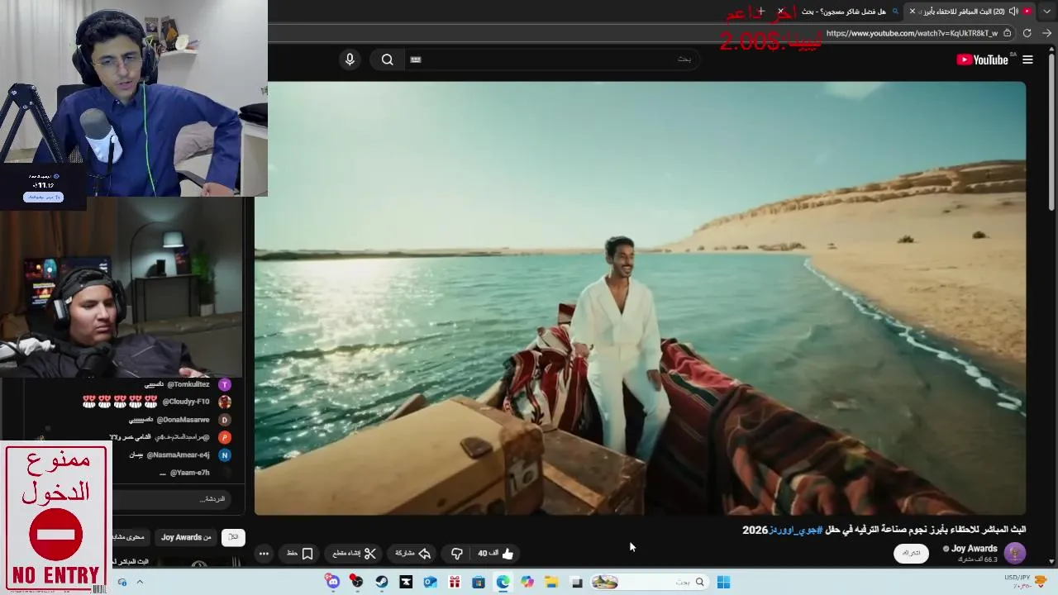1058x595 pixels.
Task: Create a clip with the scissors button
Action: [355, 554]
